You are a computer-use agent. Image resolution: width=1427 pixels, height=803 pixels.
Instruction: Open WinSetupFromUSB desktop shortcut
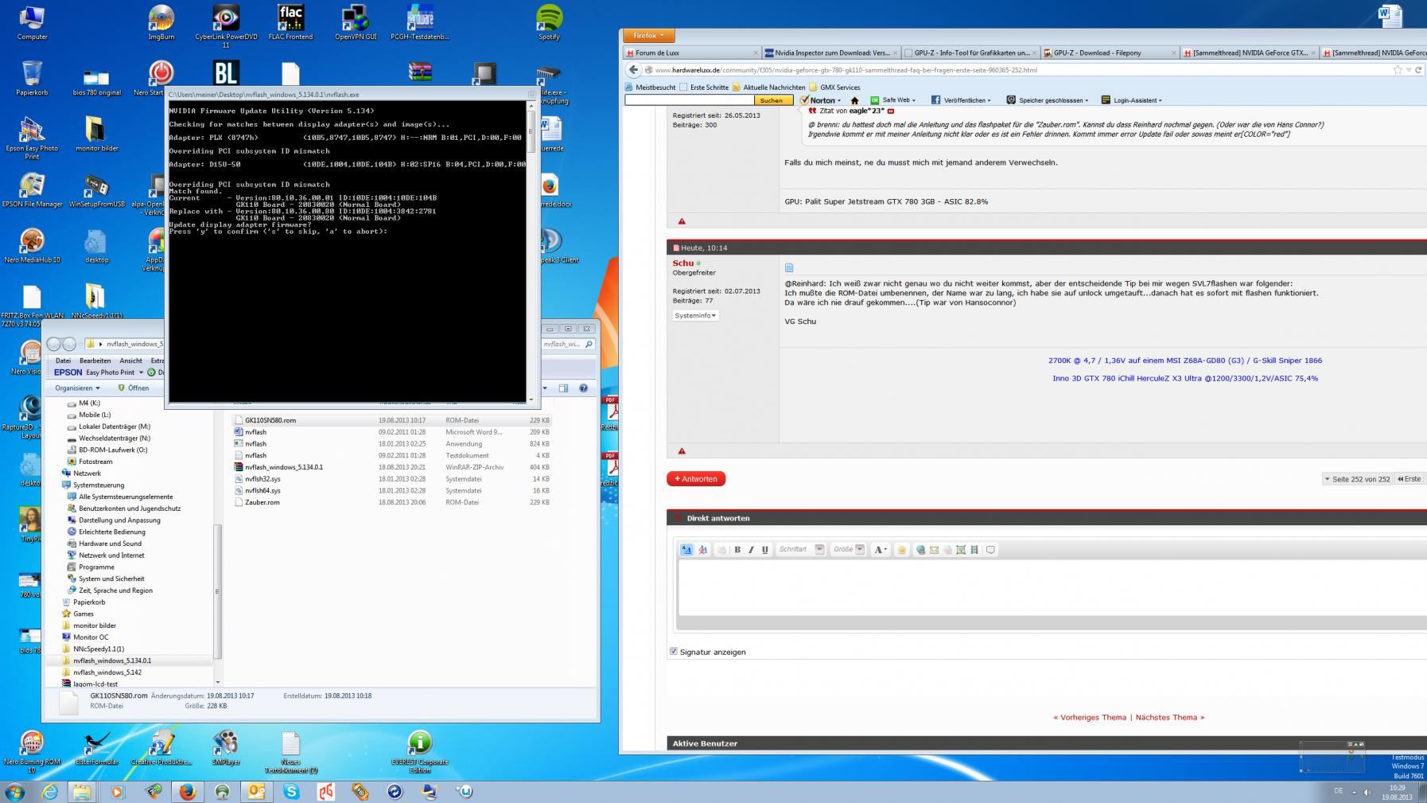tap(96, 191)
